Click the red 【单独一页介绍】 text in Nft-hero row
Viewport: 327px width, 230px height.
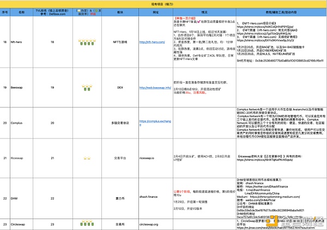click(x=185, y=19)
